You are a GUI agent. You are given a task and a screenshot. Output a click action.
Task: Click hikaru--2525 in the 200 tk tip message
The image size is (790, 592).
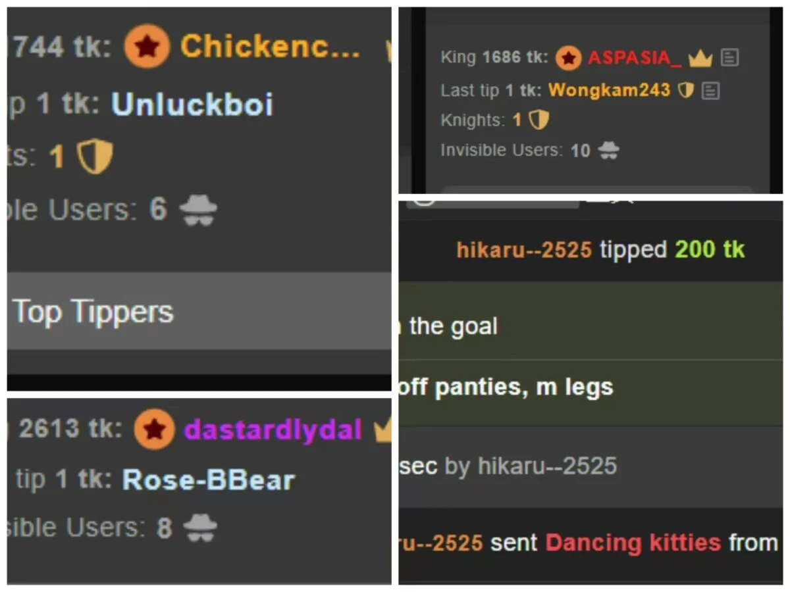pos(524,250)
